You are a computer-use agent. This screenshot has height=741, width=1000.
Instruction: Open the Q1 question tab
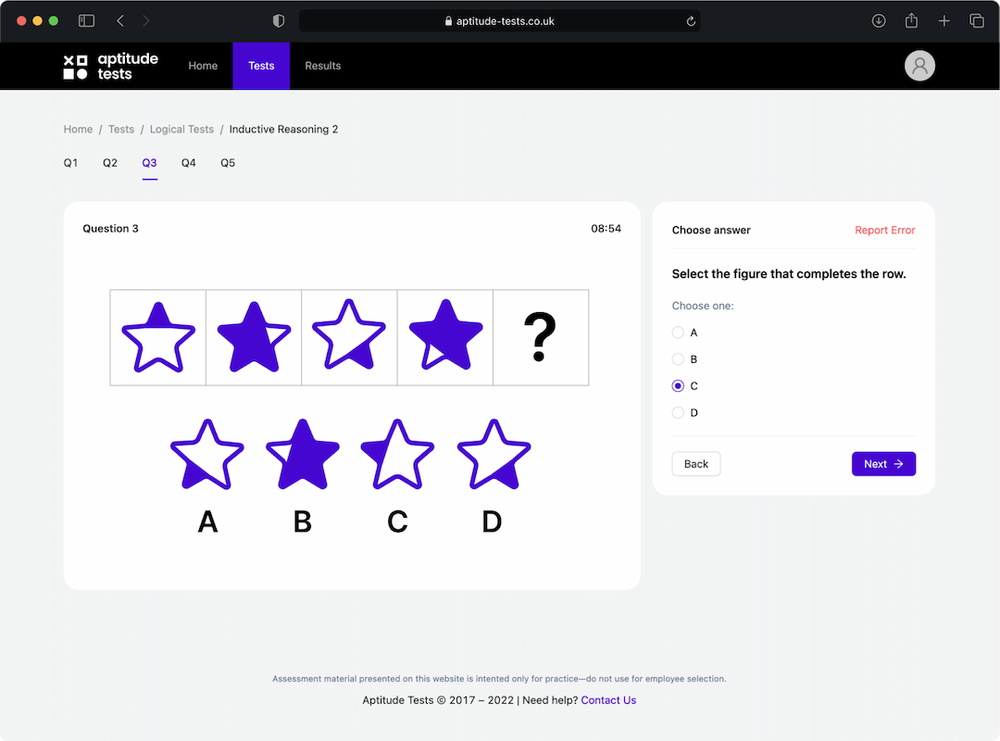[70, 162]
